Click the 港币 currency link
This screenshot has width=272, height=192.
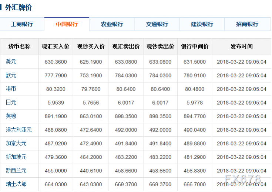pyautogui.click(x=11, y=89)
